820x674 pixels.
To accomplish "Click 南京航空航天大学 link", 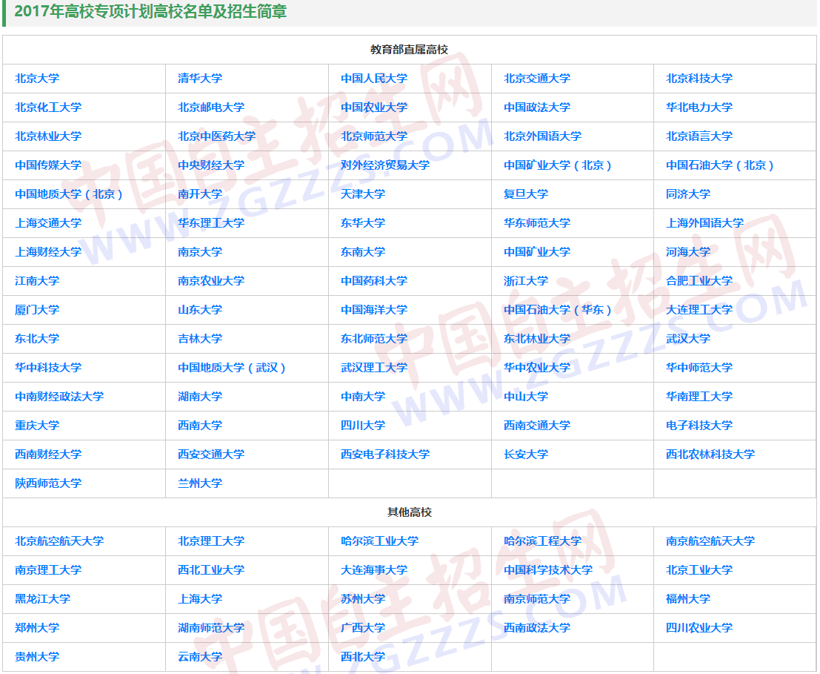I will 710,541.
